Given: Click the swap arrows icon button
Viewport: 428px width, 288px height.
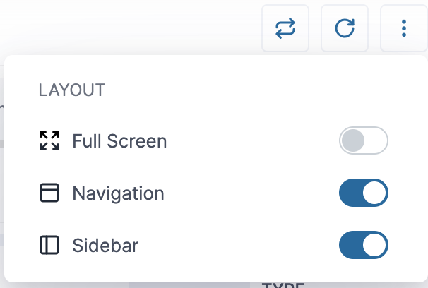Looking at the screenshot, I should (x=285, y=28).
